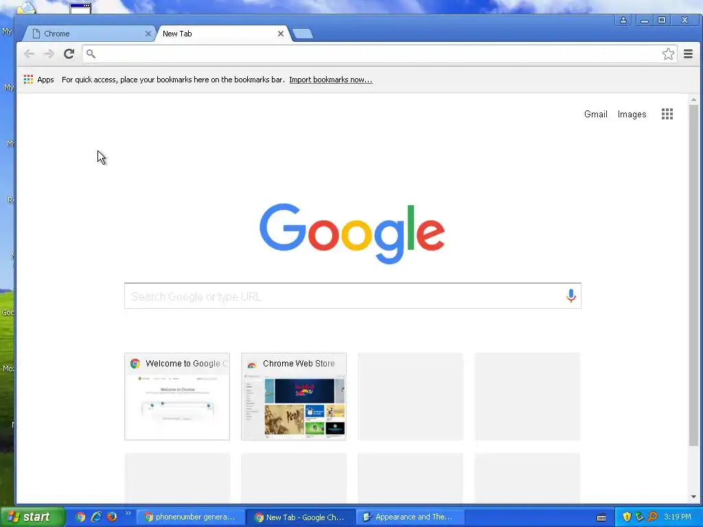Expand the quick launch overflow chevron
This screenshot has height=527, width=703.
[128, 513]
